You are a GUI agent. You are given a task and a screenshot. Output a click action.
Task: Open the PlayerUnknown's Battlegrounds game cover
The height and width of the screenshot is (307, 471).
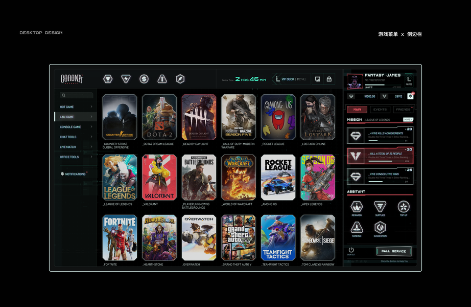[199, 177]
